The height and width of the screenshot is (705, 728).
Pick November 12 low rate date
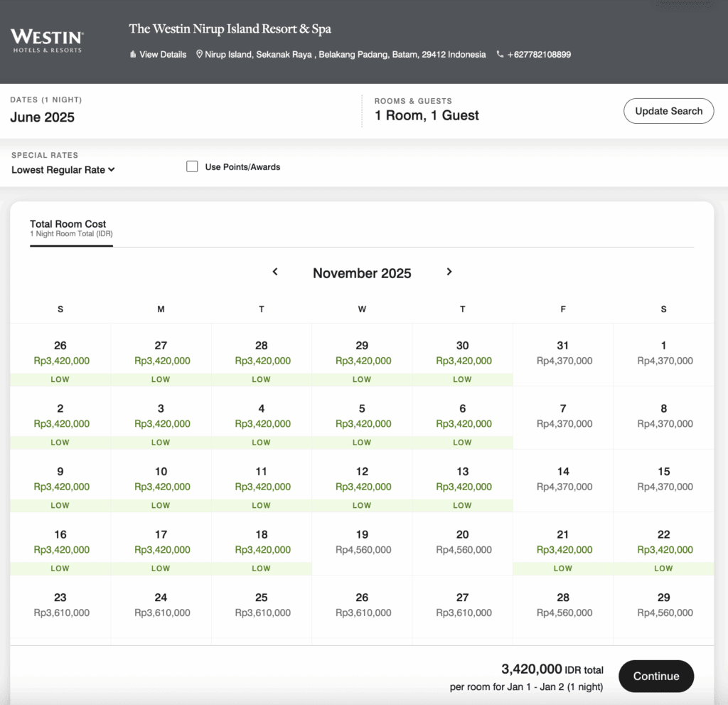tap(362, 479)
